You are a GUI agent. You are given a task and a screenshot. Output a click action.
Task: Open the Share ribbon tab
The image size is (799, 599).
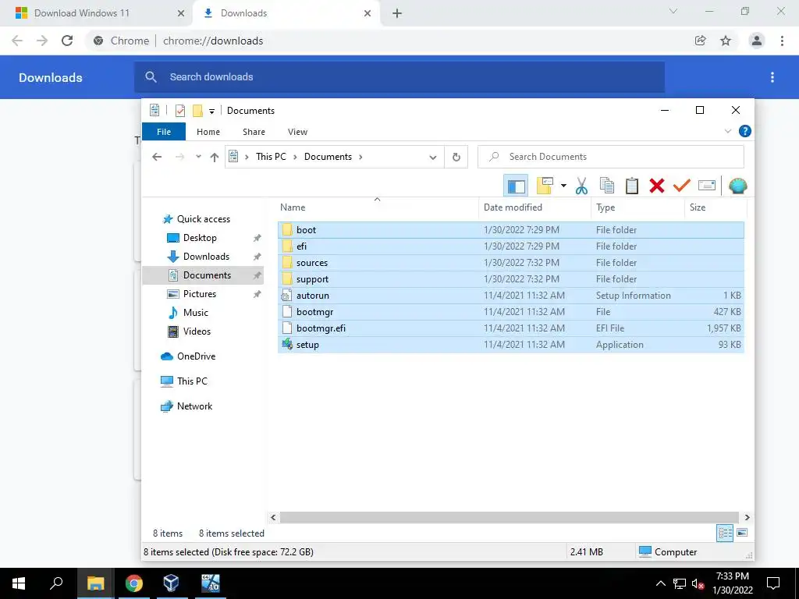click(254, 132)
